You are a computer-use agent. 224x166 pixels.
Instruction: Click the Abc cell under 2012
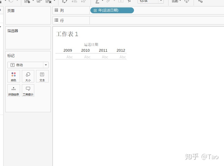pos(123,57)
